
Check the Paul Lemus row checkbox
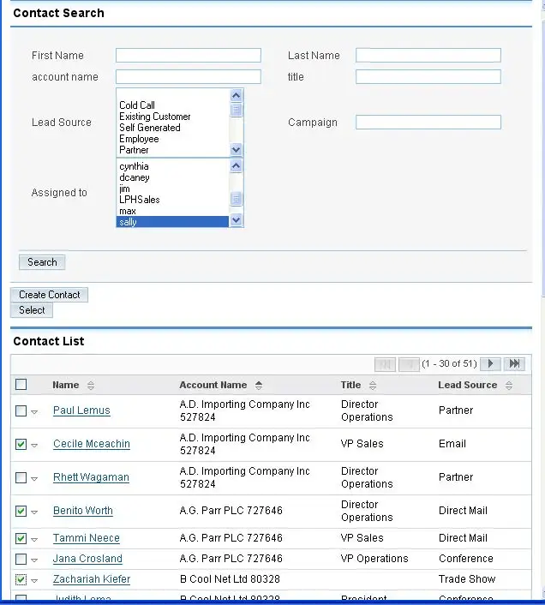point(21,411)
